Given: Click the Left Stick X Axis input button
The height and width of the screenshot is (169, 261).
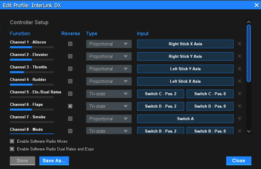Looking at the screenshot, I should 185,81.
